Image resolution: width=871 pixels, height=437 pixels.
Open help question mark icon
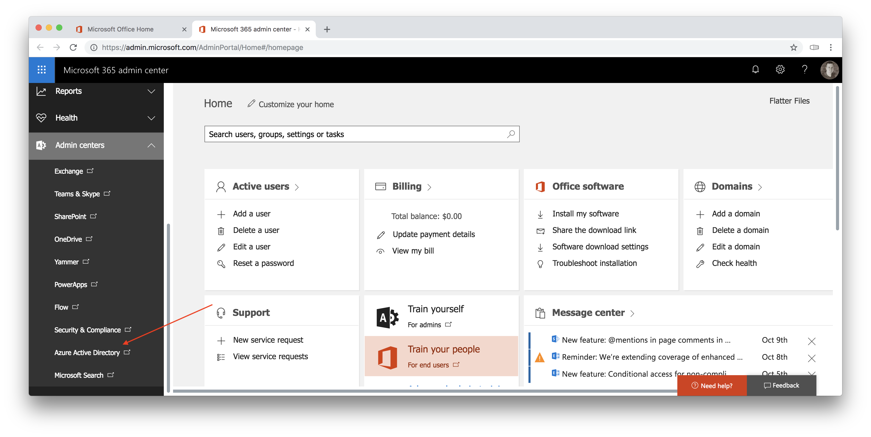[x=805, y=70]
